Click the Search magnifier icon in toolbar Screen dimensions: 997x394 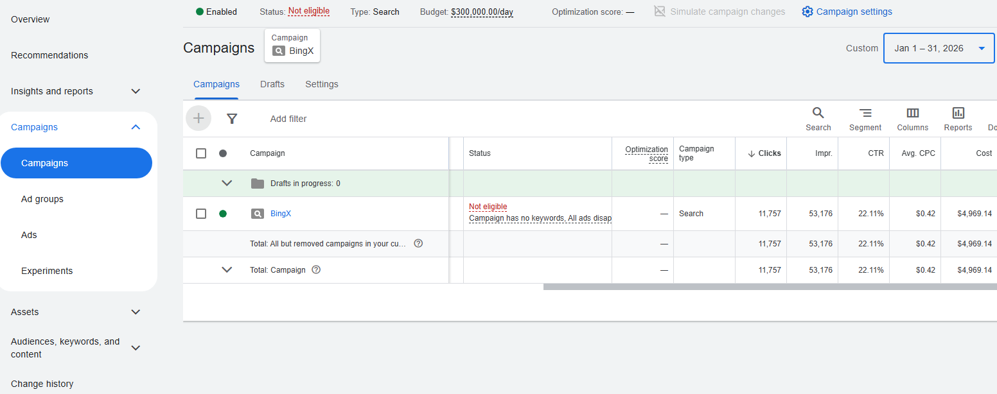point(818,113)
